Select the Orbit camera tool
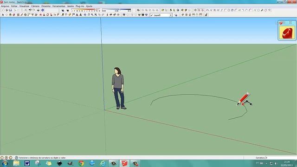297x167 pixels. (x=85, y=15)
